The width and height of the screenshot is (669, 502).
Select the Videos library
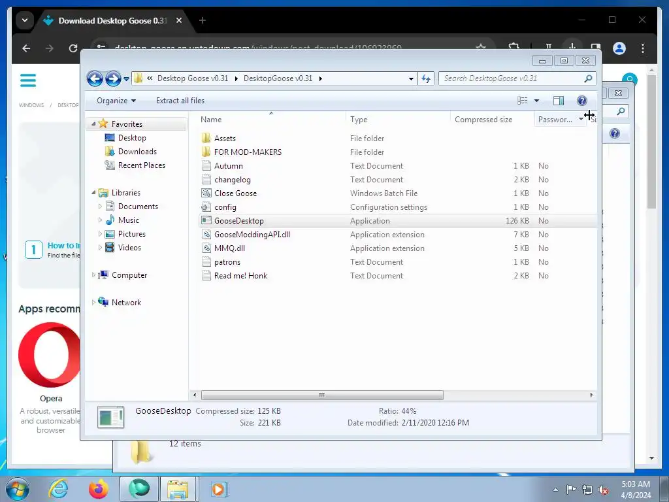click(x=129, y=248)
